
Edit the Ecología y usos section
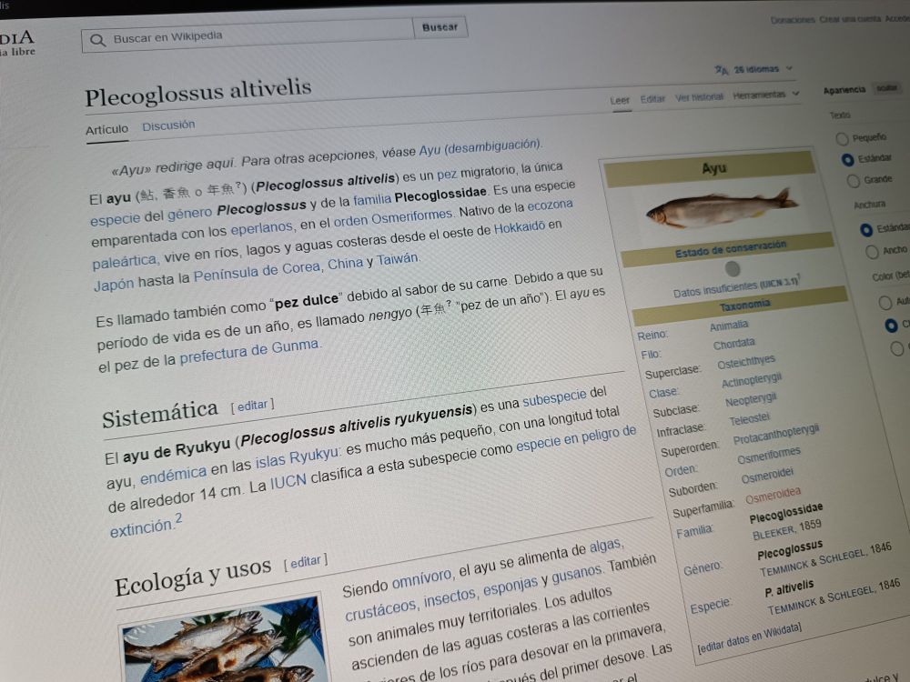(x=306, y=562)
